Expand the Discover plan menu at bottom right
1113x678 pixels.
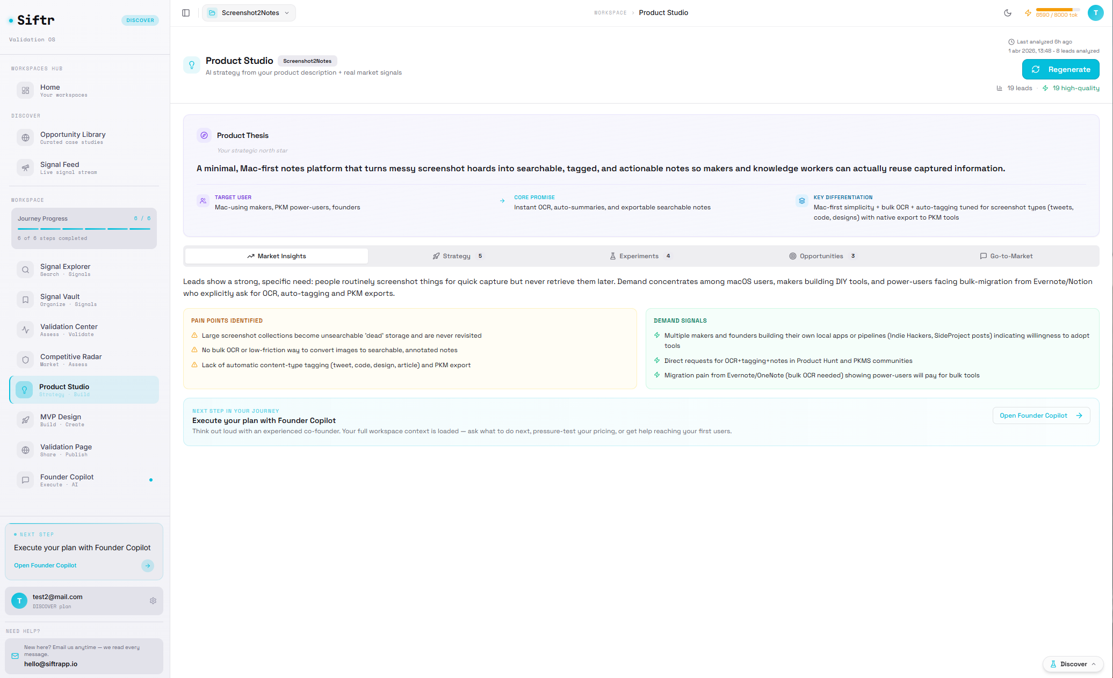tap(1073, 664)
